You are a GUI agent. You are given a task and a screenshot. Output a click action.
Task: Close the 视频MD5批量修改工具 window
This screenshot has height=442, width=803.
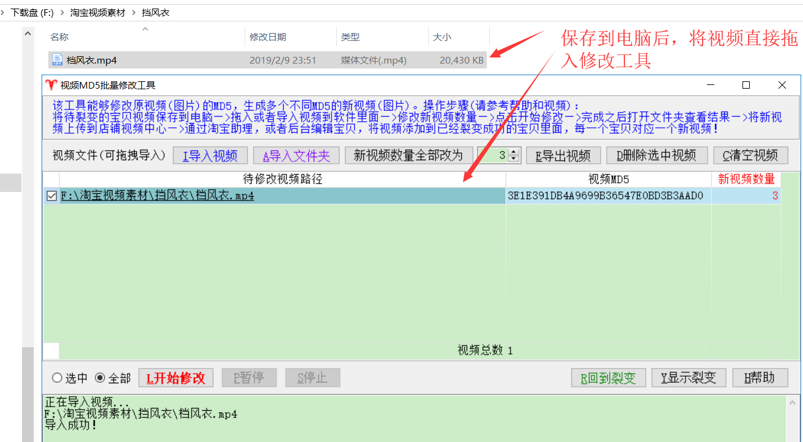click(782, 86)
